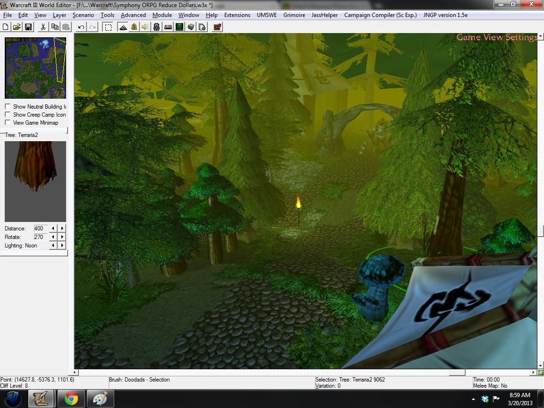
Task: Click the world minimap preview
Action: [35, 68]
